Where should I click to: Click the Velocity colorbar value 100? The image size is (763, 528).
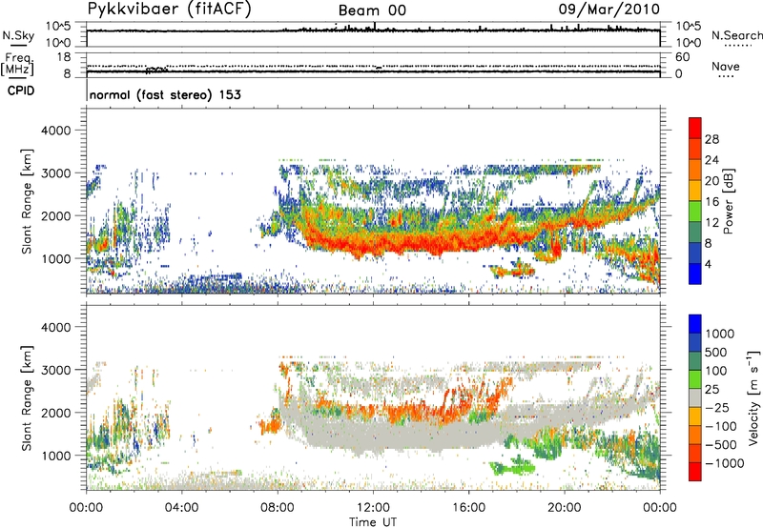pyautogui.click(x=716, y=371)
